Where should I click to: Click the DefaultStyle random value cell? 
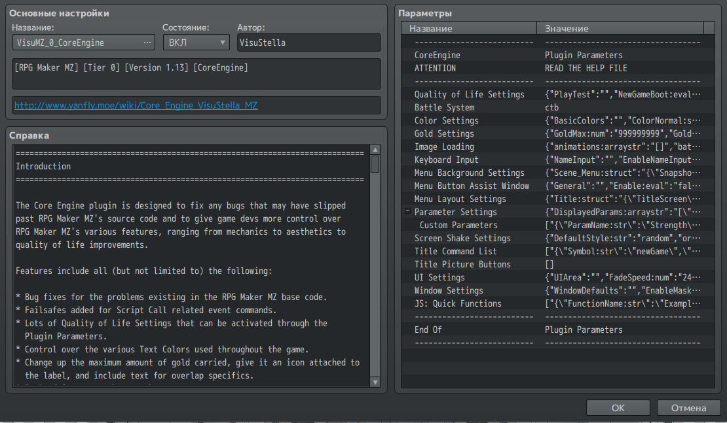coord(622,238)
